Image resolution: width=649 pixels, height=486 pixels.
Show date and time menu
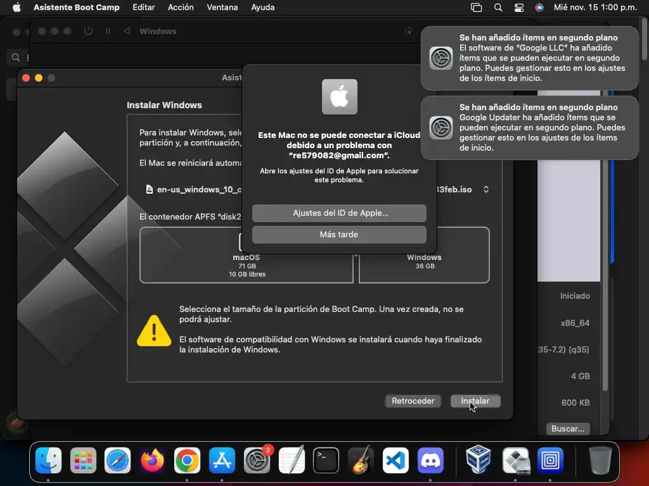[595, 8]
